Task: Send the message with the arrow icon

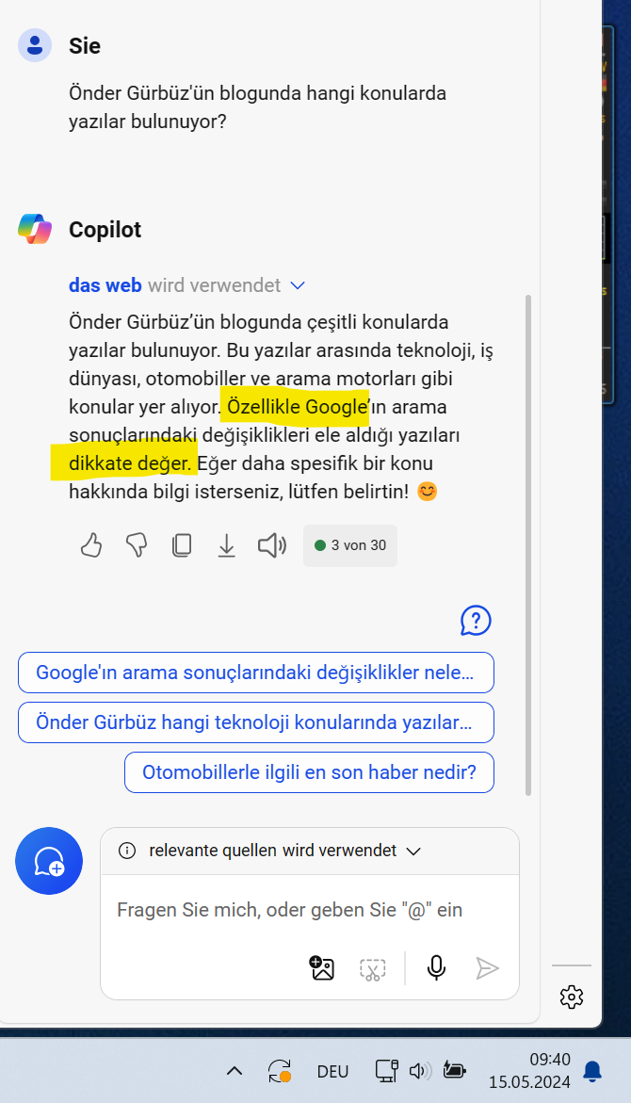Action: (487, 968)
